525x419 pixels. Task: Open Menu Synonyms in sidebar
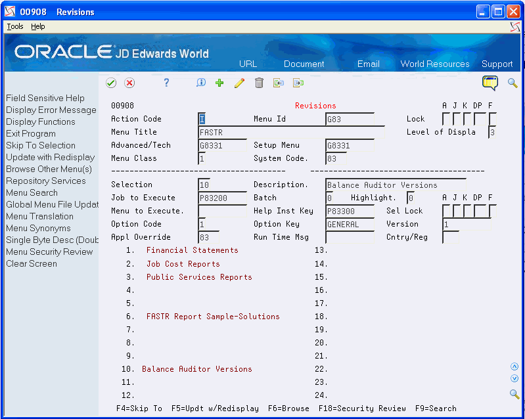point(38,229)
